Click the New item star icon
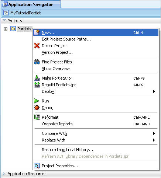 [37, 32]
